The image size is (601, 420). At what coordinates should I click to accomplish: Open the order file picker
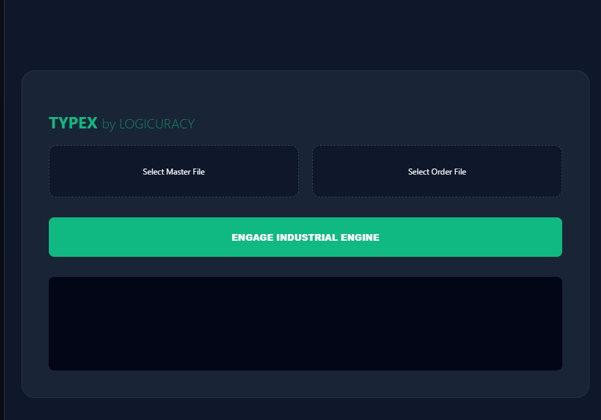(437, 171)
